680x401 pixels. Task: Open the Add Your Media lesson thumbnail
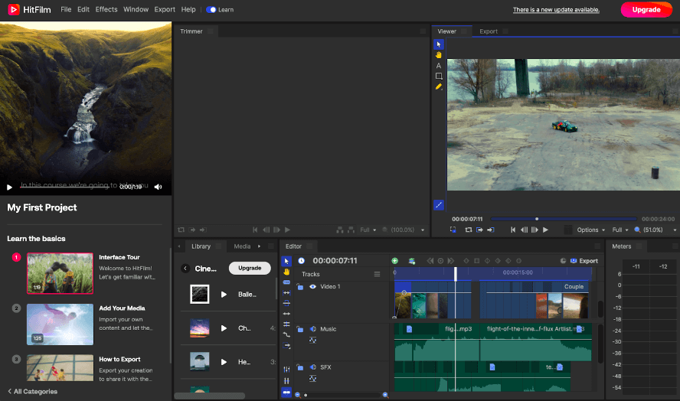coord(60,324)
